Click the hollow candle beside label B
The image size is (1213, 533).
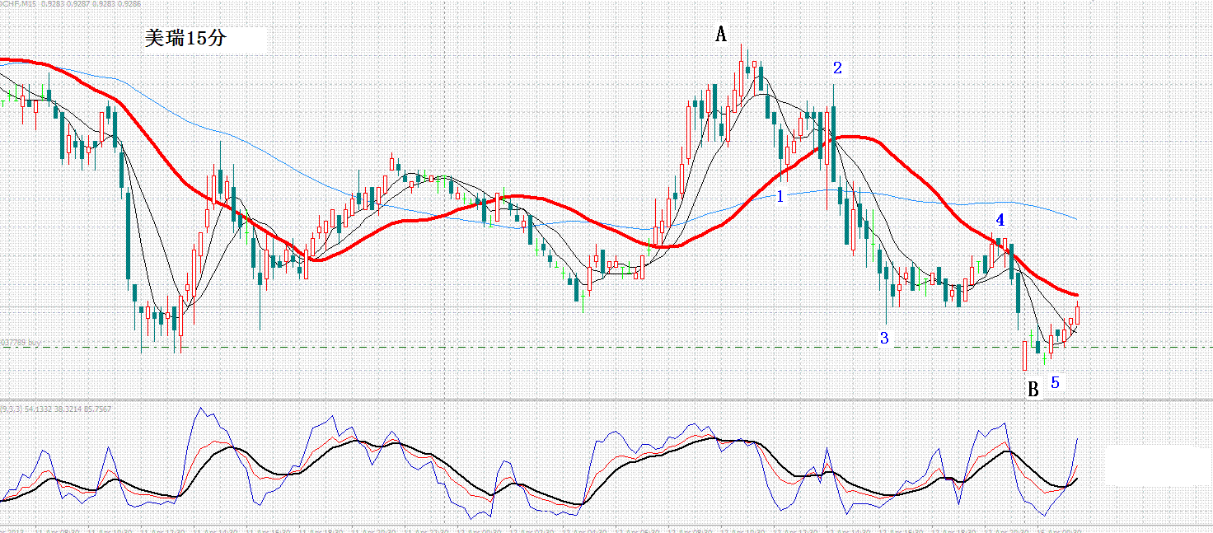pos(1025,355)
